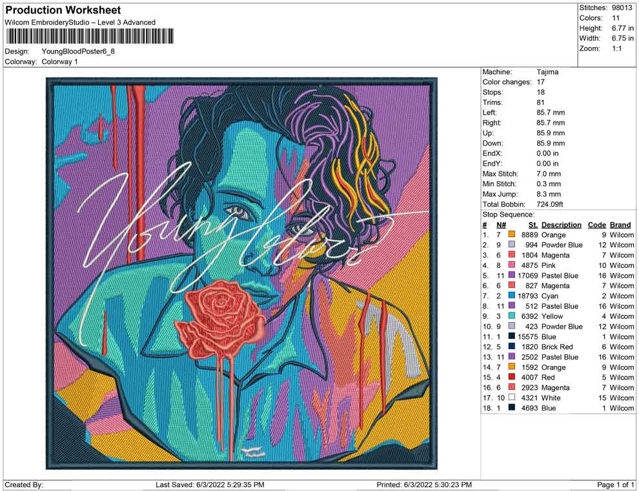This screenshot has width=639, height=491.
Task: Select the Brick Red swatch in stop row 12
Action: (x=512, y=346)
